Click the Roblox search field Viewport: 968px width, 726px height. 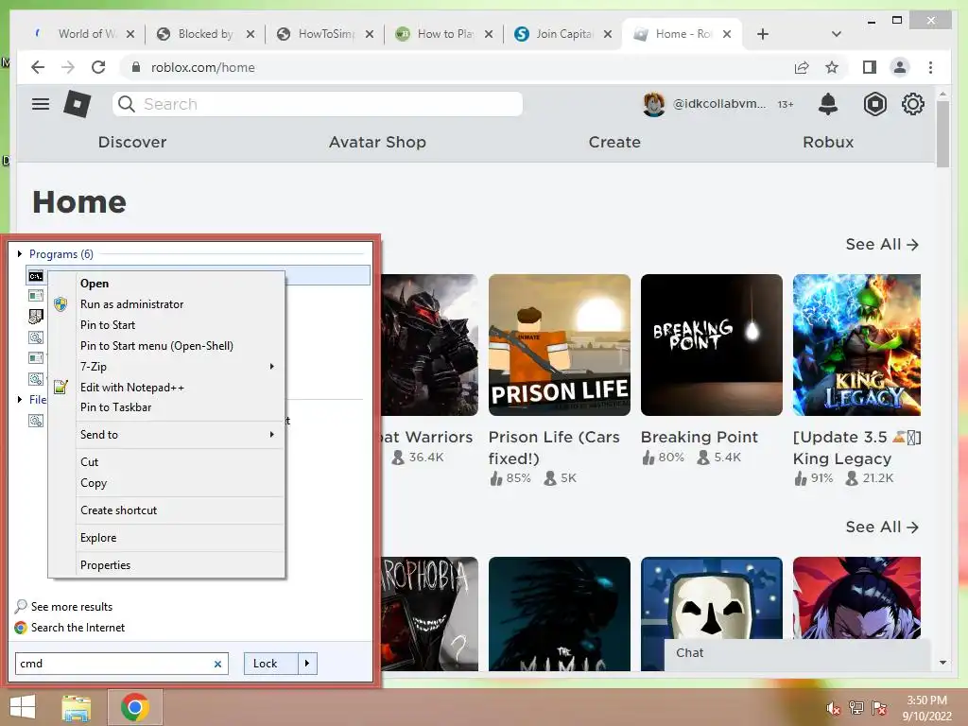pos(318,104)
